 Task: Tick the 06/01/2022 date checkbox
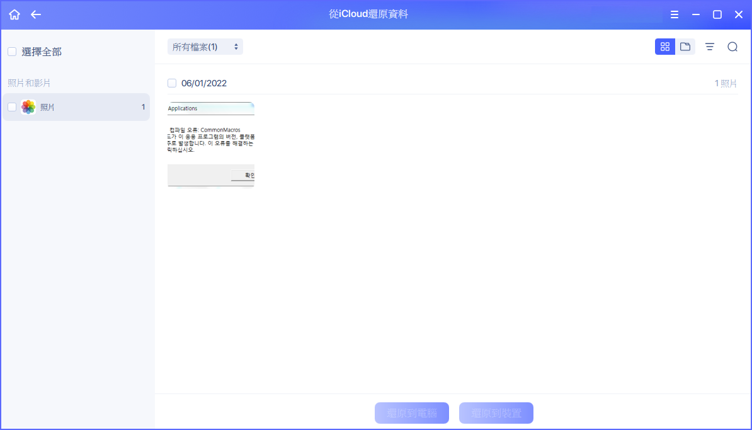tap(171, 82)
